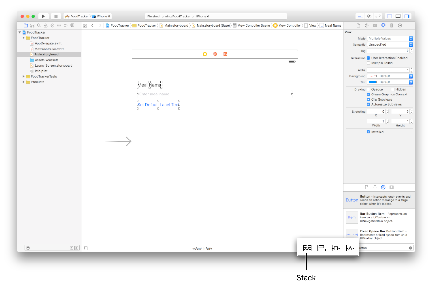Show the Issue navigator
432x286 pixels.
pyautogui.click(x=46, y=25)
